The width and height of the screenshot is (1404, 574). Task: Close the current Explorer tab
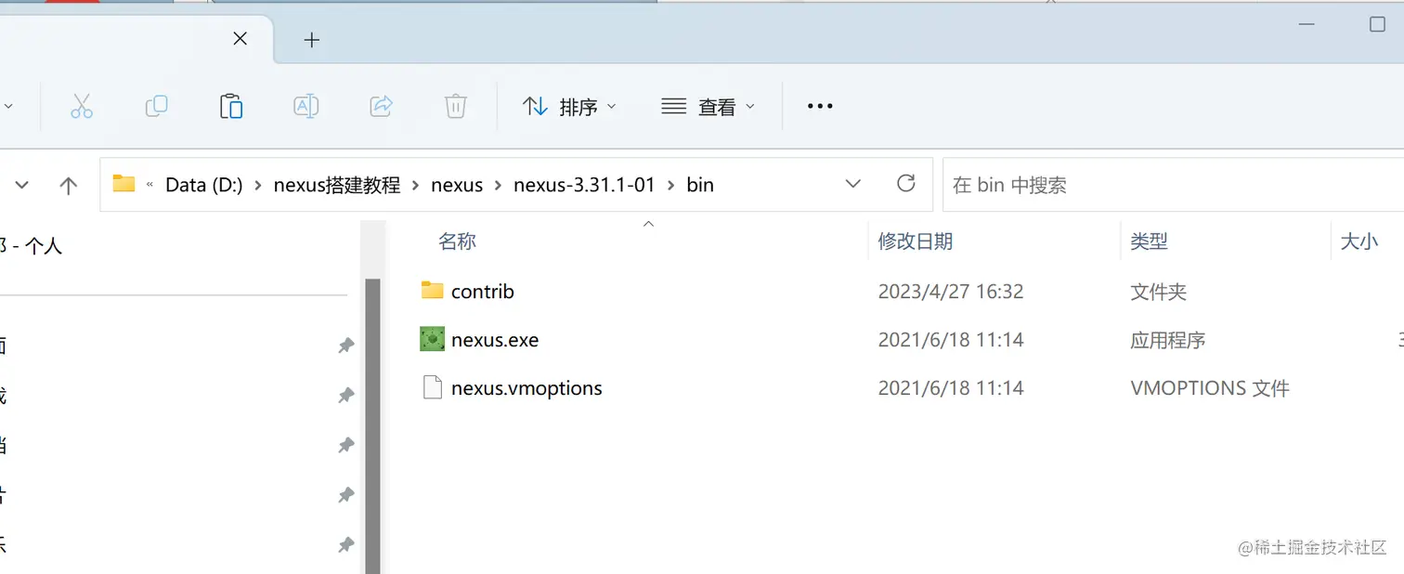coord(240,39)
